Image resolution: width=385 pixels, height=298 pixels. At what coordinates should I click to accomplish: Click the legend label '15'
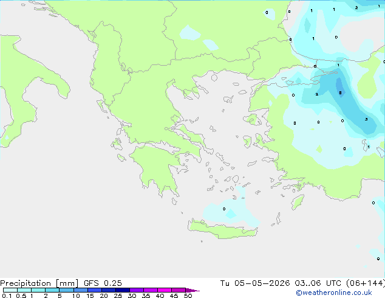[90, 296]
